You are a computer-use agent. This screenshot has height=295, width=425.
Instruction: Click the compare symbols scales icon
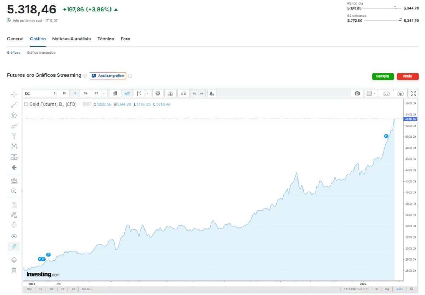pyautogui.click(x=183, y=93)
